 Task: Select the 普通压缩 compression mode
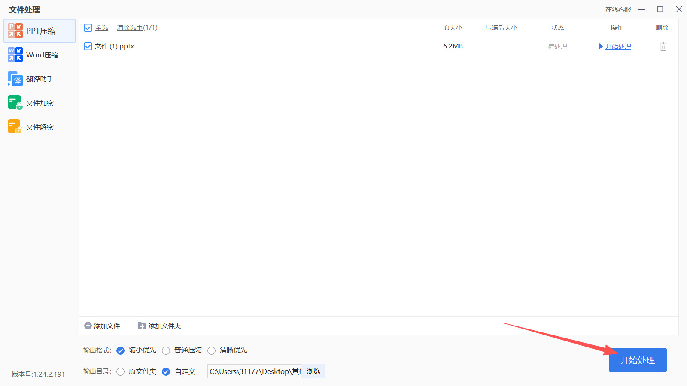[166, 350]
